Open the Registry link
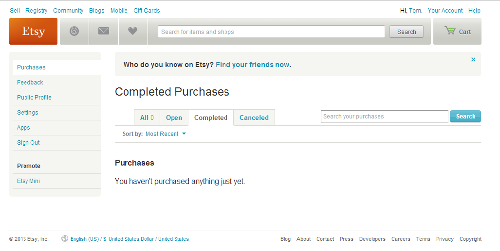 click(x=37, y=11)
